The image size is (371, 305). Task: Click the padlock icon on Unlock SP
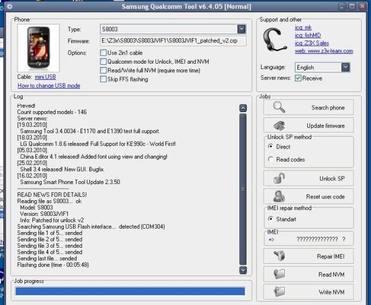279,178
